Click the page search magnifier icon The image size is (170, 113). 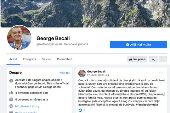coord(153,59)
